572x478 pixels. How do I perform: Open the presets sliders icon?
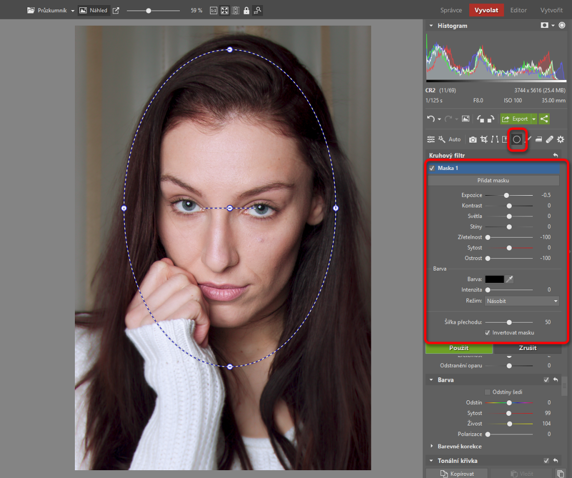[431, 139]
